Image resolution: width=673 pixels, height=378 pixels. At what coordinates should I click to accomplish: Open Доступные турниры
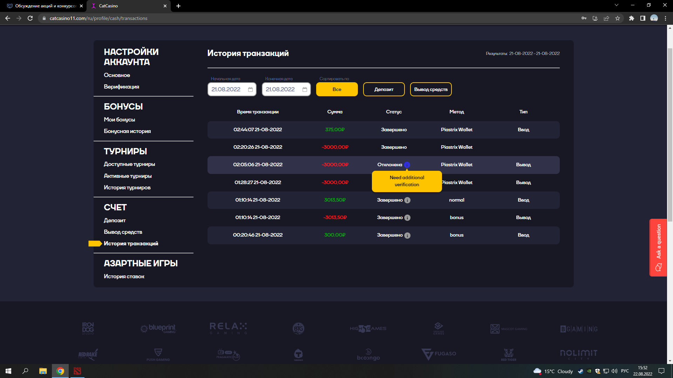(x=129, y=164)
